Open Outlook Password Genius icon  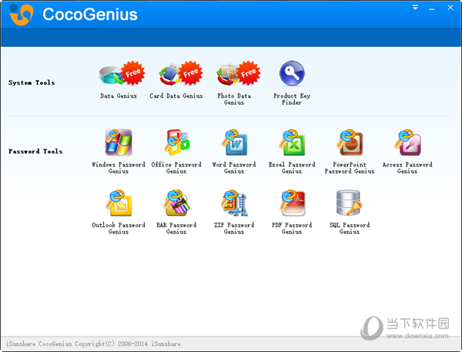click(x=119, y=203)
